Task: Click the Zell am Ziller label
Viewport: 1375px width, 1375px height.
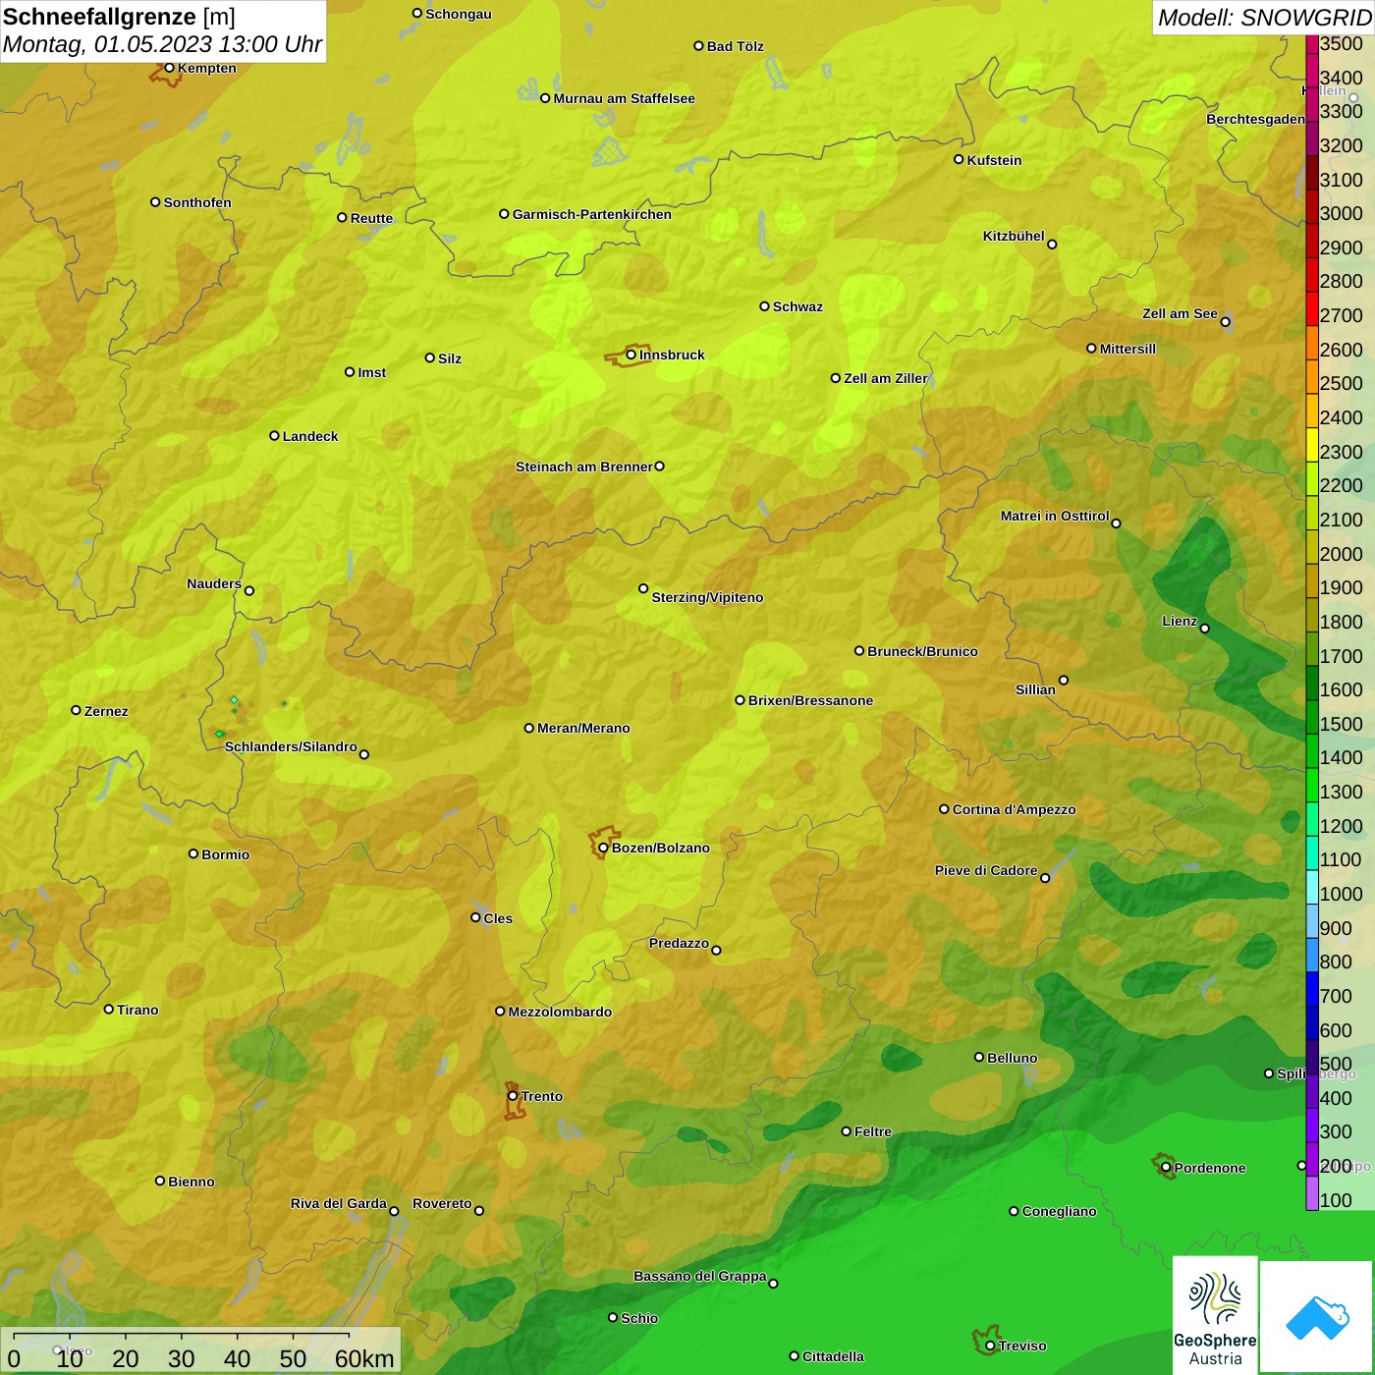Action: click(885, 378)
